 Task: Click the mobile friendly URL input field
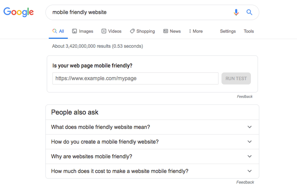[135, 78]
